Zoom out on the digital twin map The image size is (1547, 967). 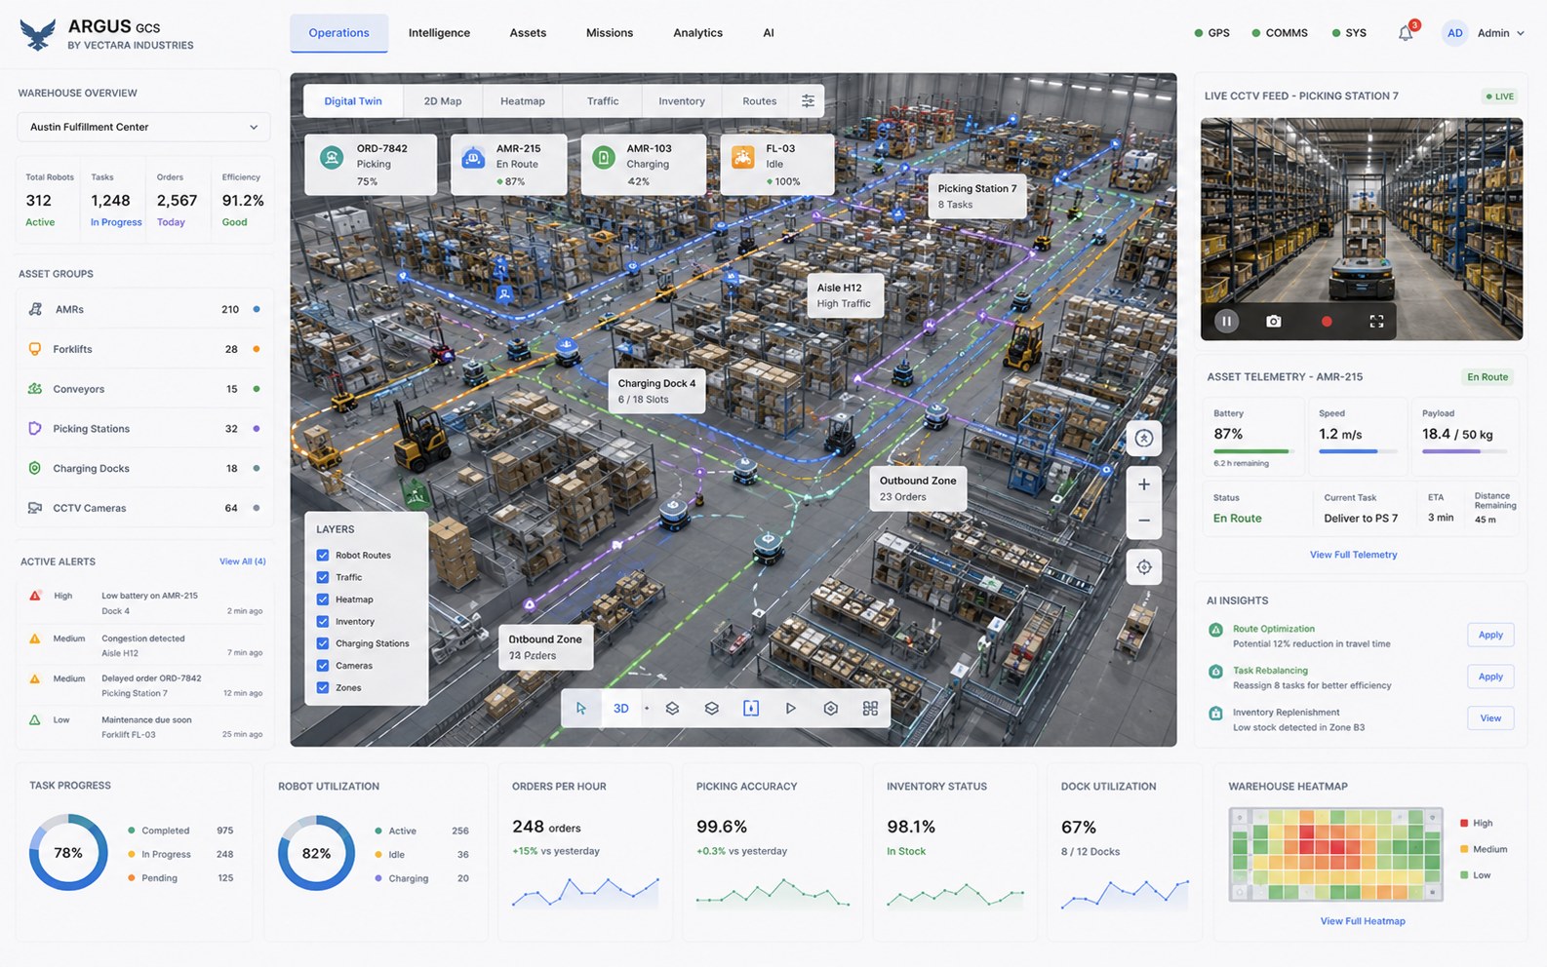coord(1144,521)
